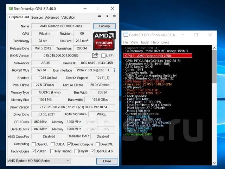Click GPU Shark scrollbar up arrow
Viewport: 225px width, 169px height.
click(214, 48)
